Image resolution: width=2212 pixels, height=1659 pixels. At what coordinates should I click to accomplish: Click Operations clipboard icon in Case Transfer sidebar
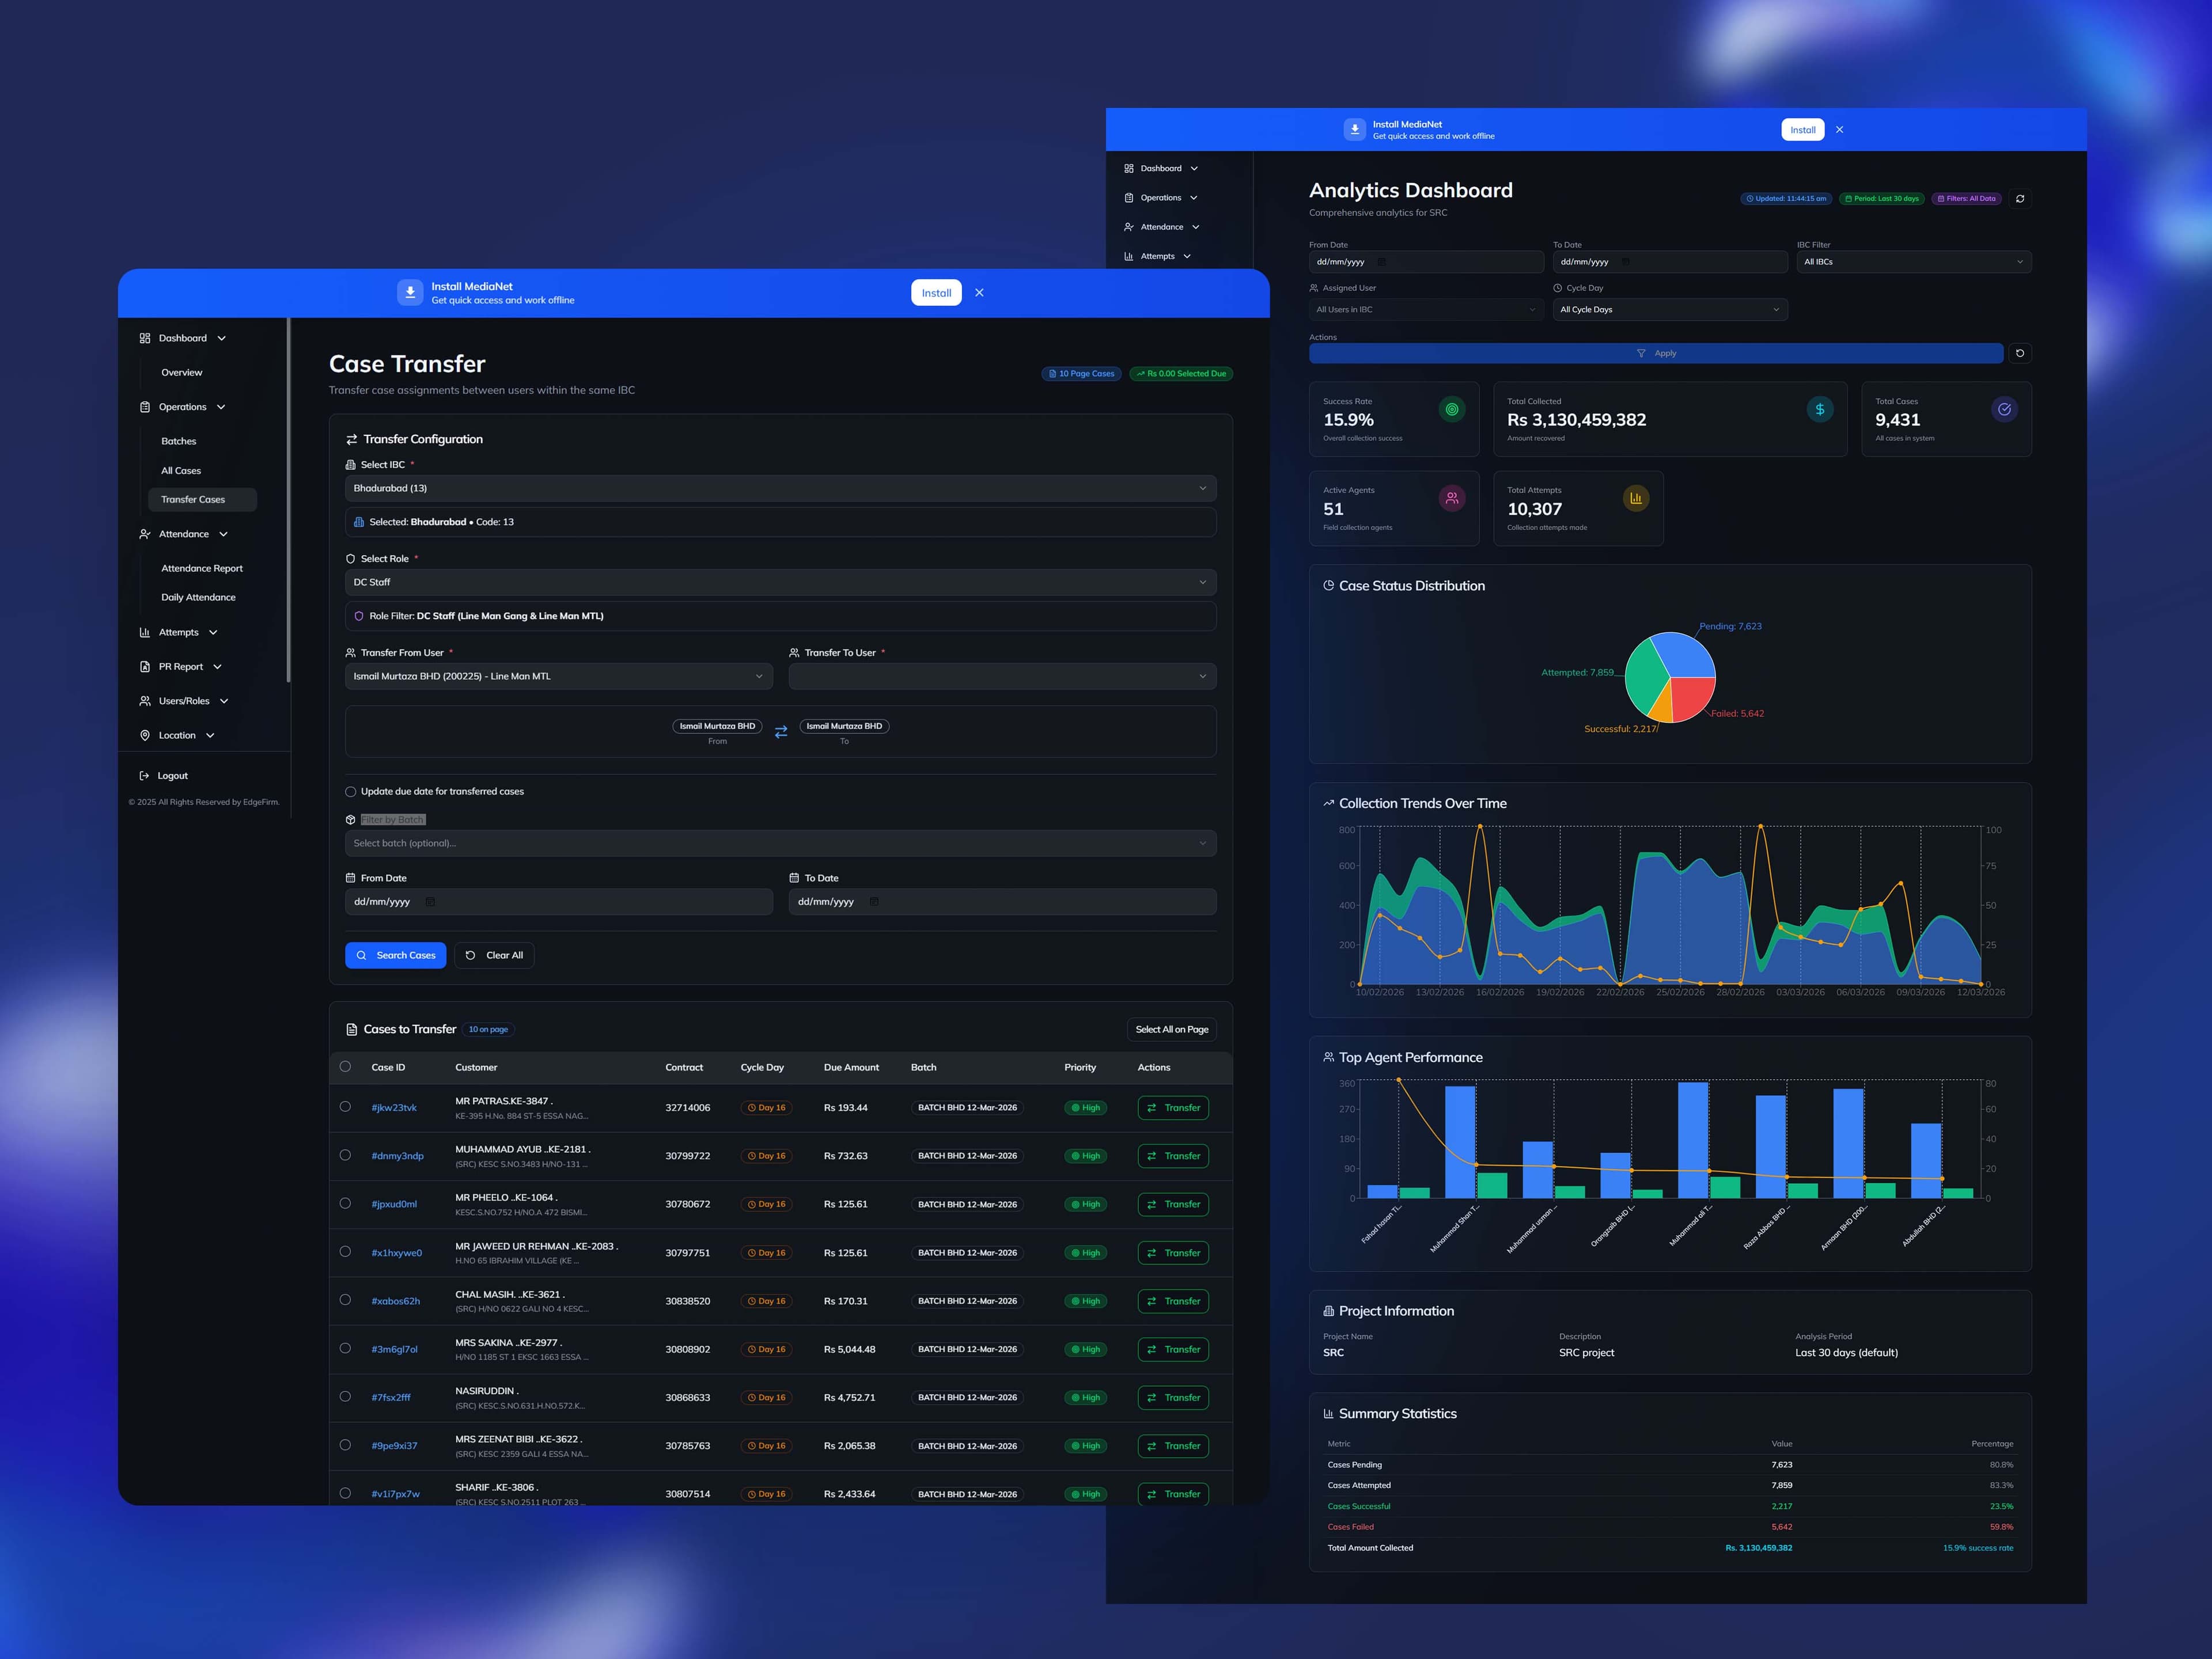click(145, 407)
